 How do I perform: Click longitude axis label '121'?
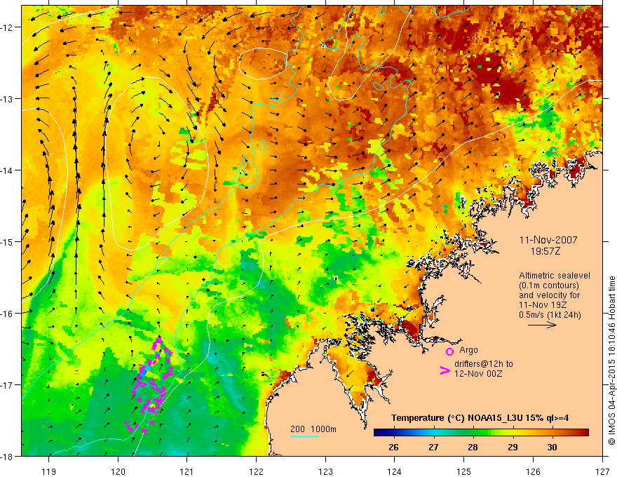187,471
